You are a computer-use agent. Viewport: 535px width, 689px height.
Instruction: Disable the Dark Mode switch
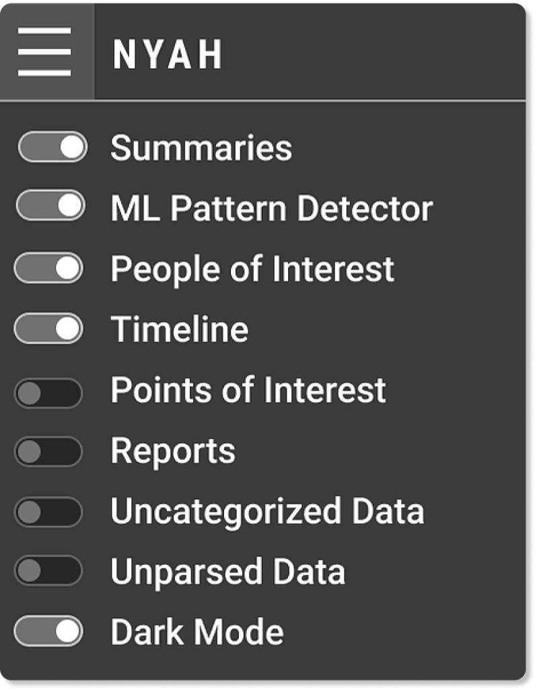[x=48, y=632]
